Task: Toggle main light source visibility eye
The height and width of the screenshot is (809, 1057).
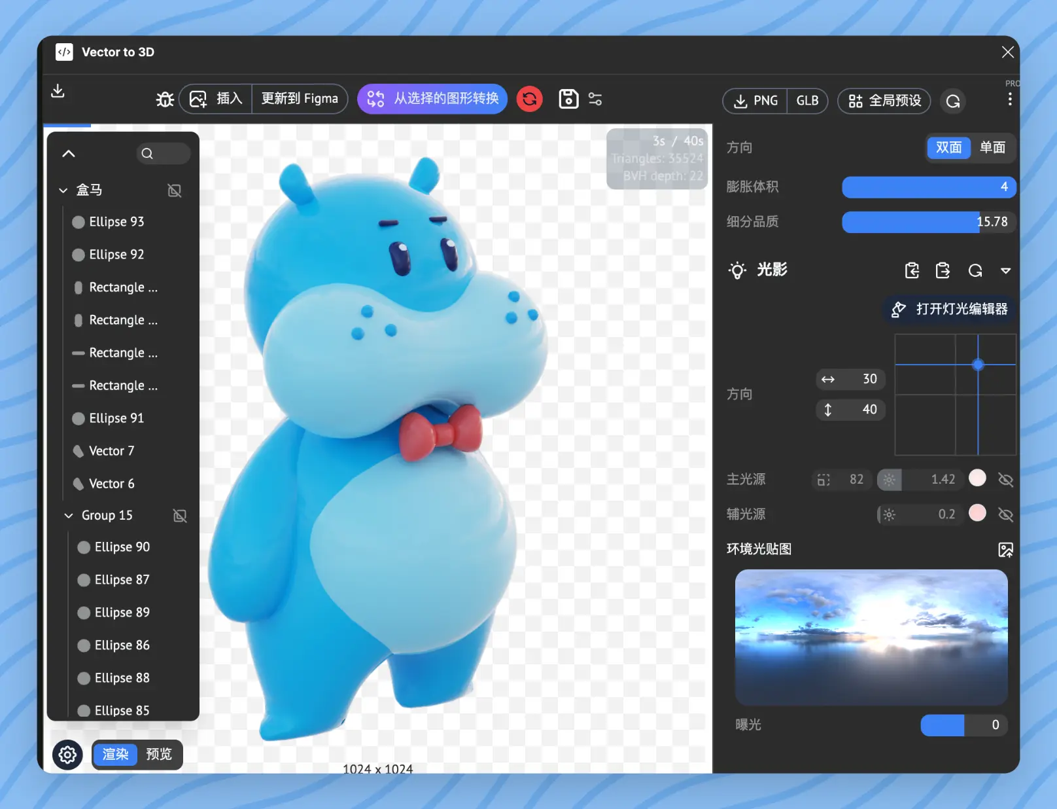Action: click(1005, 480)
